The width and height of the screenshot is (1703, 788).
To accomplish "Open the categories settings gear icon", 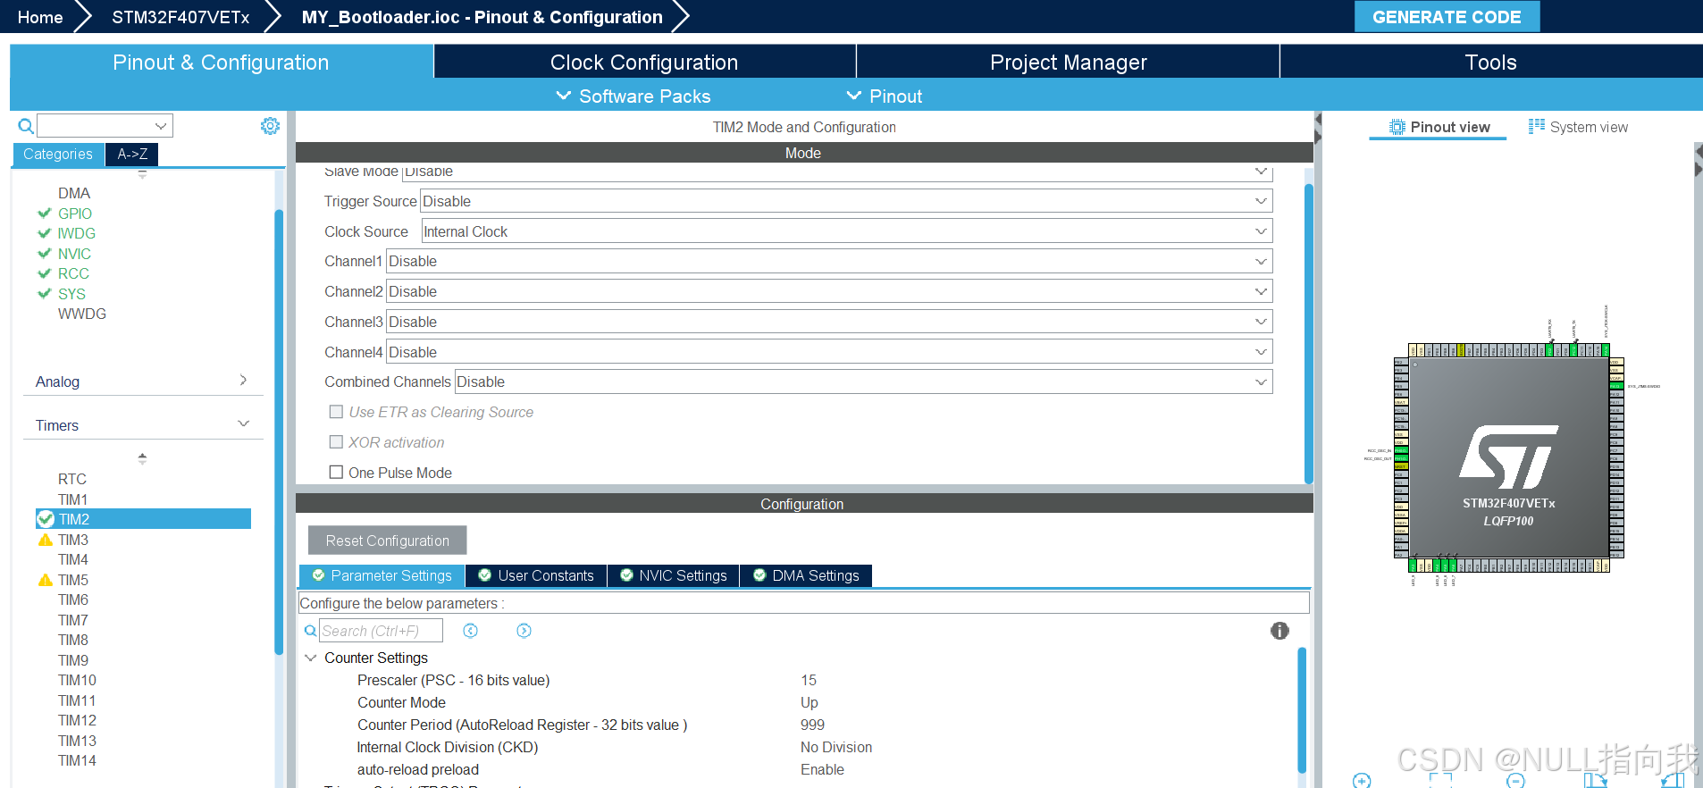I will click(270, 126).
